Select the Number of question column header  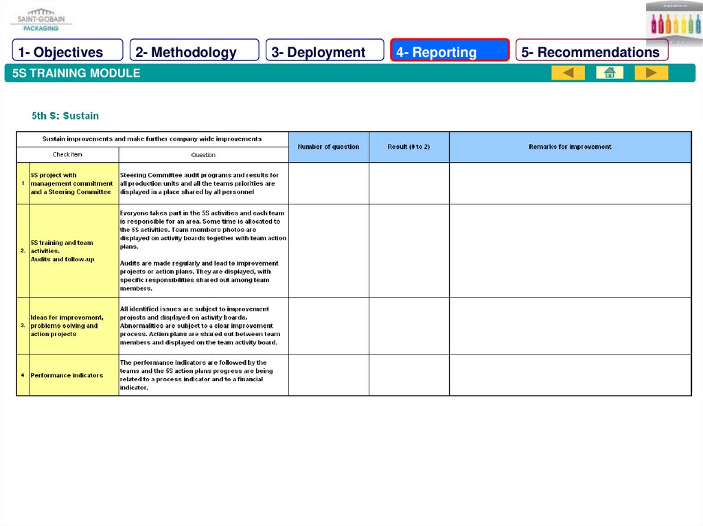328,147
